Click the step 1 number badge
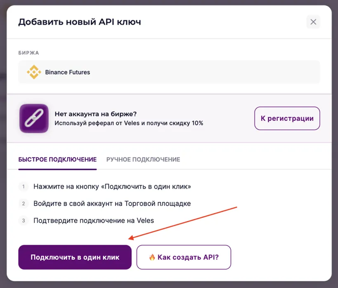Image resolution: width=338 pixels, height=288 pixels. pyautogui.click(x=23, y=186)
